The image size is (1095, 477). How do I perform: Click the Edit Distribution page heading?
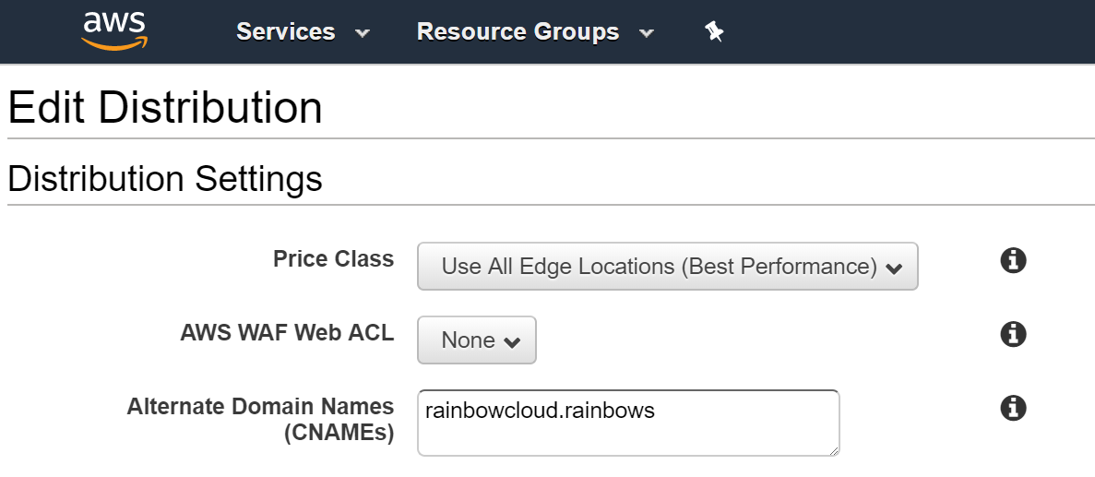[x=165, y=108]
